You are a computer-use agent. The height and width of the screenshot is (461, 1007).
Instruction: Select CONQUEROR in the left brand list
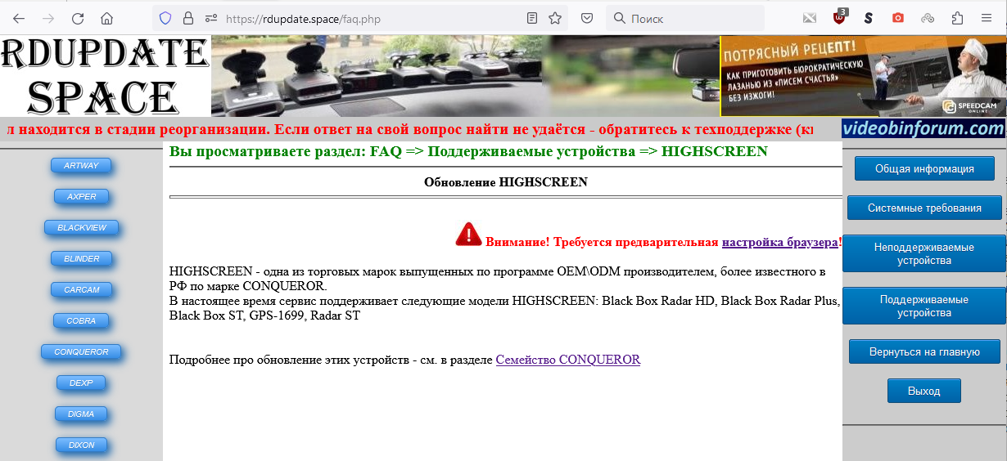coord(81,352)
